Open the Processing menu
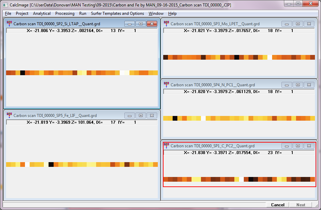 pyautogui.click(x=65, y=13)
